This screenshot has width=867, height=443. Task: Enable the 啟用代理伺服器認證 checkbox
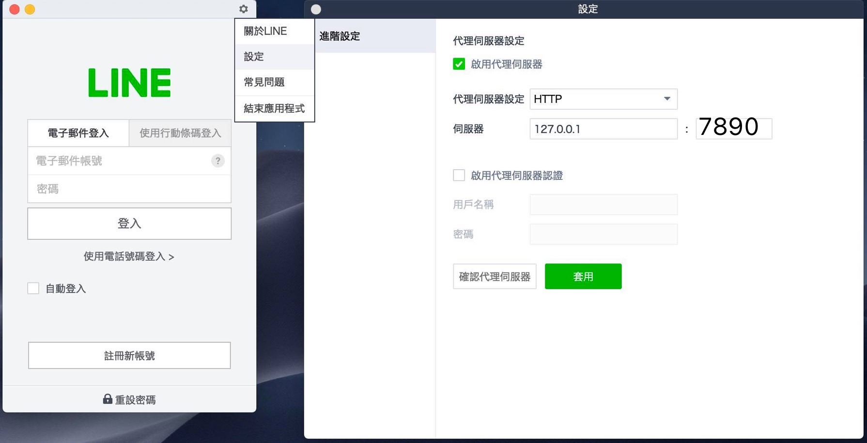459,175
